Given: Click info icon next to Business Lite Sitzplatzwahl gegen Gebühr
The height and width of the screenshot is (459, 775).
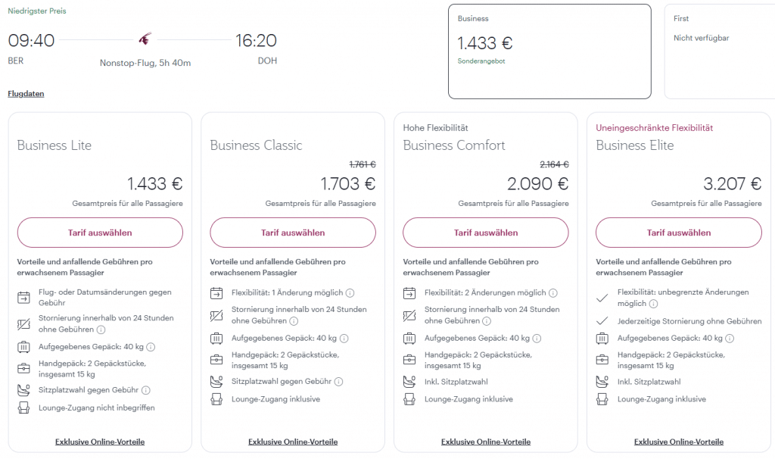Looking at the screenshot, I should click(x=146, y=390).
